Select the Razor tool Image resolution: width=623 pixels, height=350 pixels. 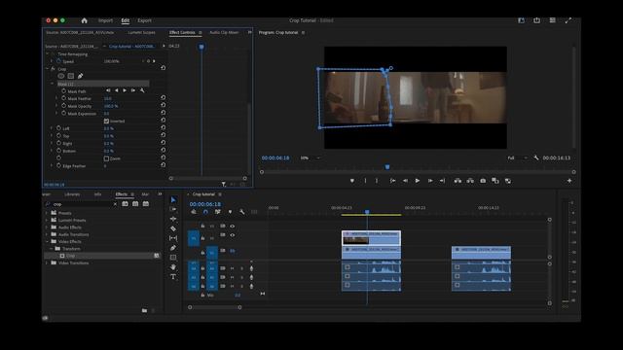tap(173, 228)
